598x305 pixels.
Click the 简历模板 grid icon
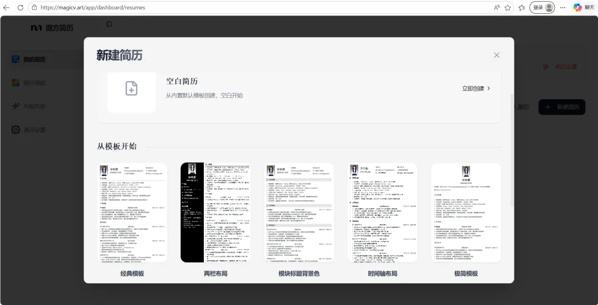click(x=16, y=82)
